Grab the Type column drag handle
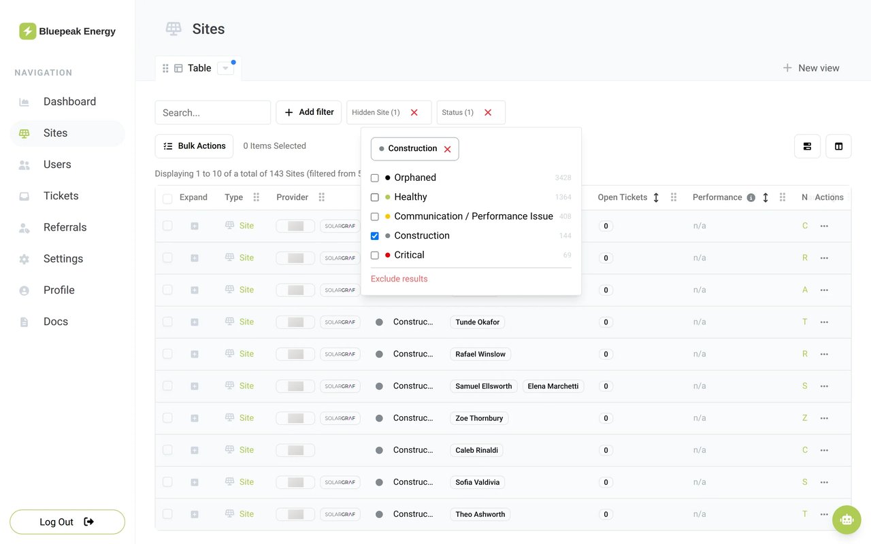 [x=257, y=197]
